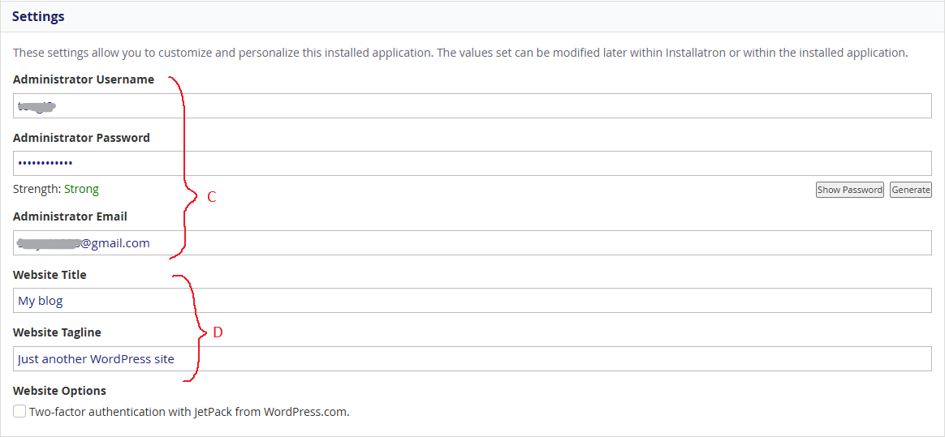Click the Administrator Username label
This screenshot has height=437, width=945.
point(84,79)
